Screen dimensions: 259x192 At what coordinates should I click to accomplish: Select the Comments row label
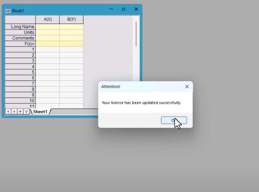(20, 38)
